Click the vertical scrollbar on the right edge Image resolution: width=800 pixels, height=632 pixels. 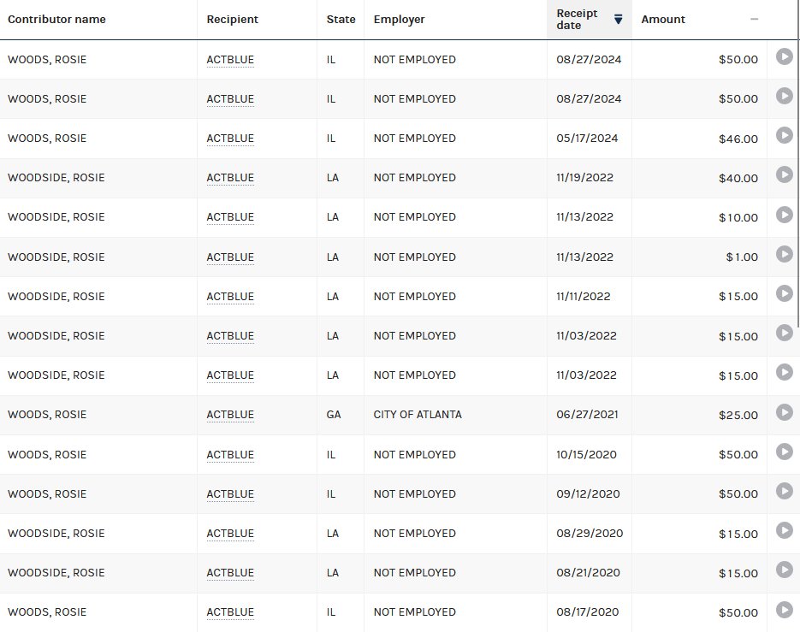pos(798,163)
